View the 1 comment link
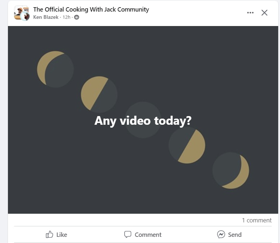 pos(257,220)
